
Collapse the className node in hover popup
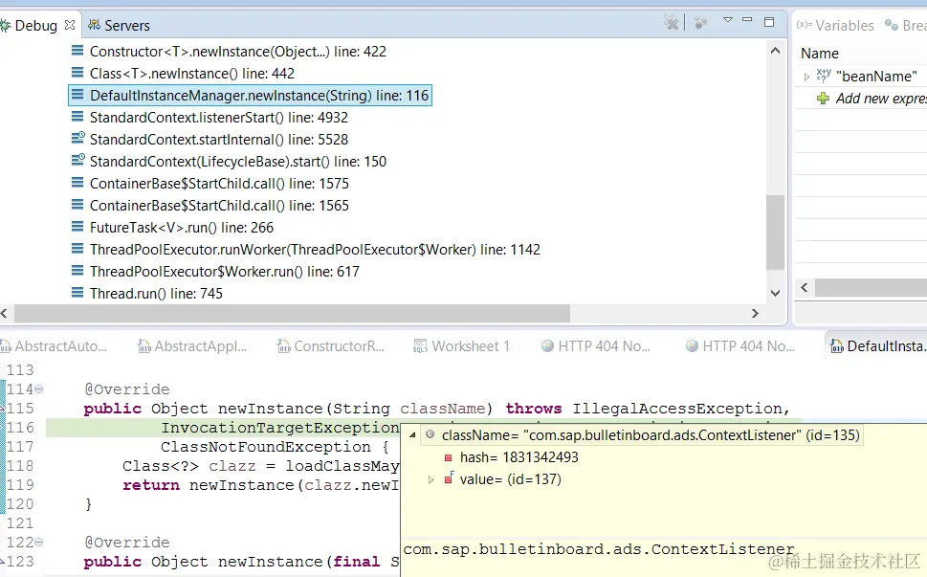coord(412,435)
